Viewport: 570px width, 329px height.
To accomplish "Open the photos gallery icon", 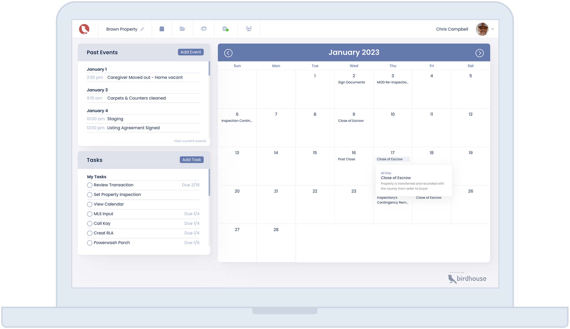I will tap(204, 29).
